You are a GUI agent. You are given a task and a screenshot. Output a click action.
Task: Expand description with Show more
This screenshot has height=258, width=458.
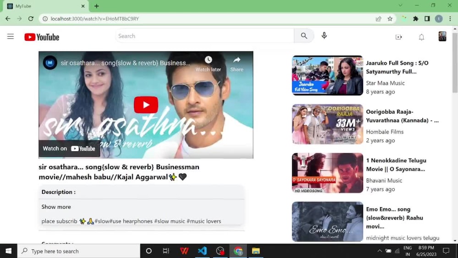tap(56, 207)
